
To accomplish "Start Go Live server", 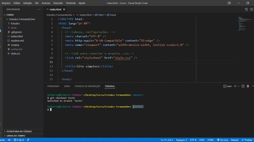I will point(222,140).
